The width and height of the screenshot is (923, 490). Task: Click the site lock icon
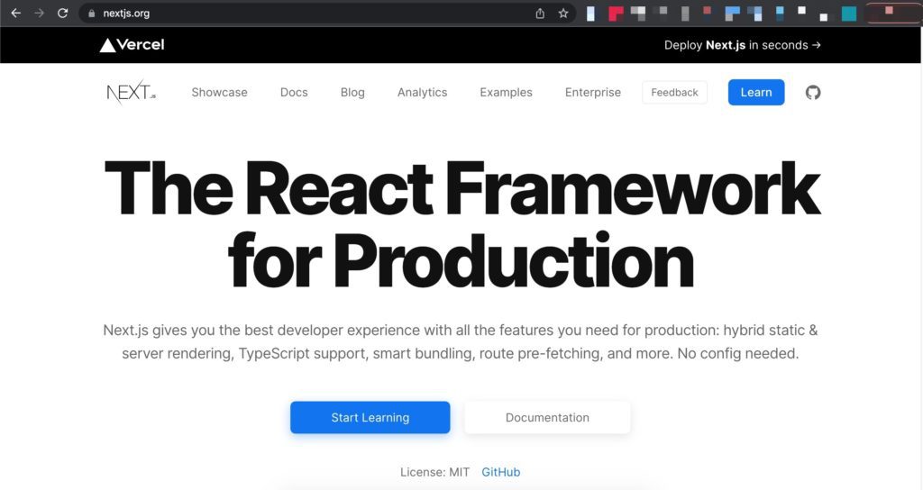[91, 14]
